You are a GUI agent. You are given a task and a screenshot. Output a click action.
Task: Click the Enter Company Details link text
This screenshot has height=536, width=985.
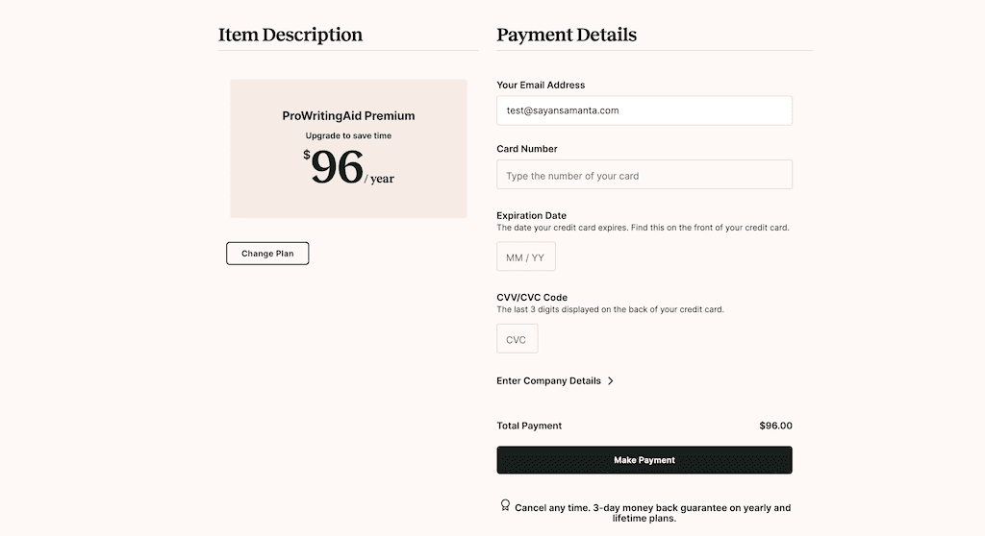click(548, 381)
